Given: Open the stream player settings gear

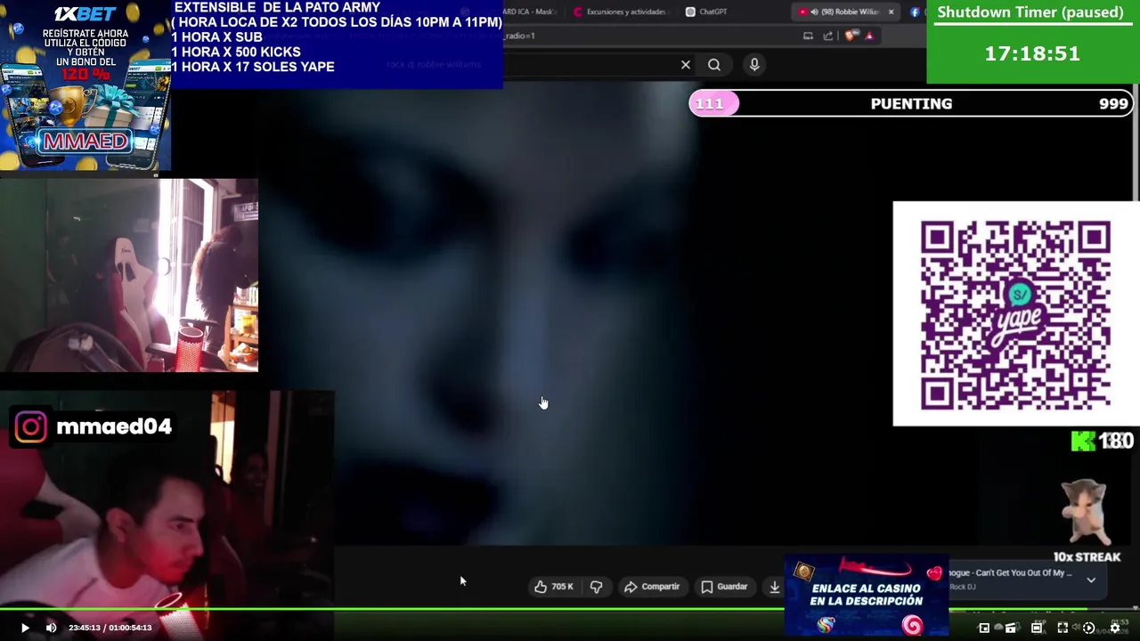Looking at the screenshot, I should coord(1115,628).
